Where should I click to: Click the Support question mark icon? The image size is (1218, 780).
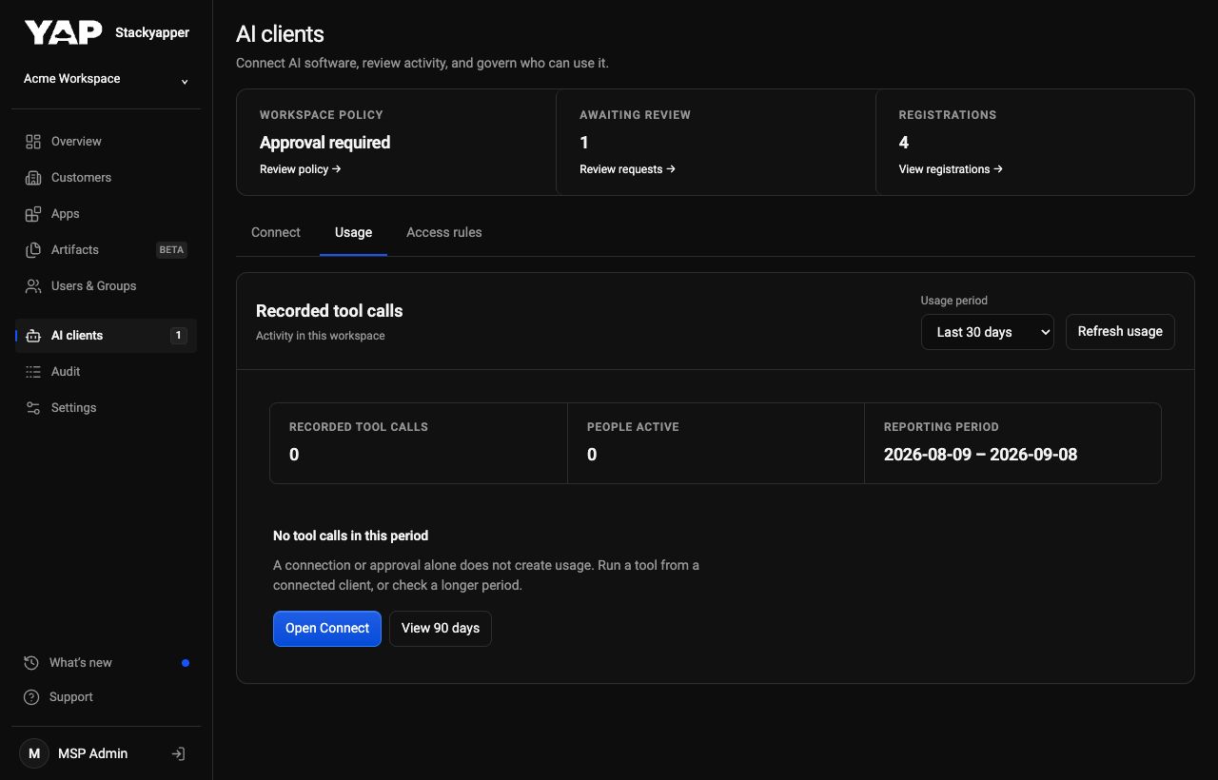pyautogui.click(x=31, y=697)
